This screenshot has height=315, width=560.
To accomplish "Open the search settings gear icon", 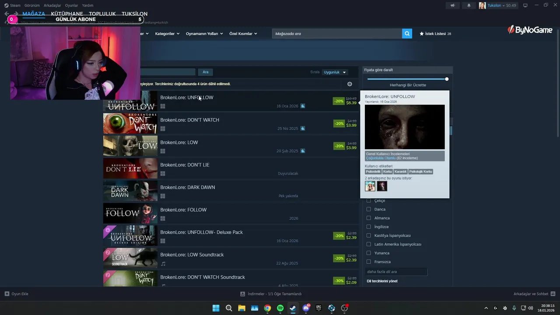I will pyautogui.click(x=350, y=84).
